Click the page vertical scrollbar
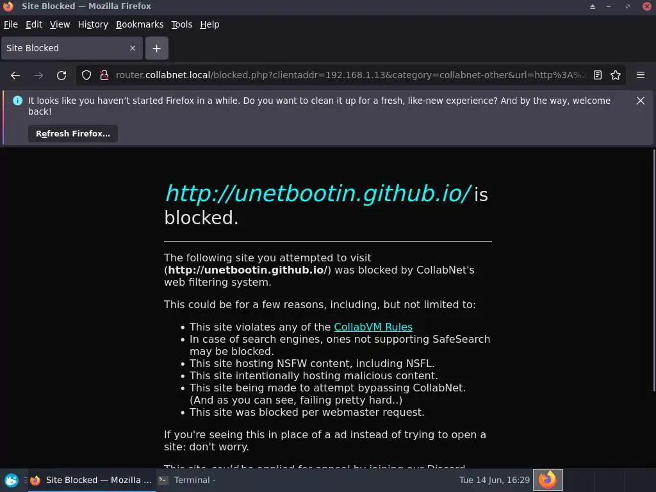The width and height of the screenshot is (656, 492). (654, 270)
